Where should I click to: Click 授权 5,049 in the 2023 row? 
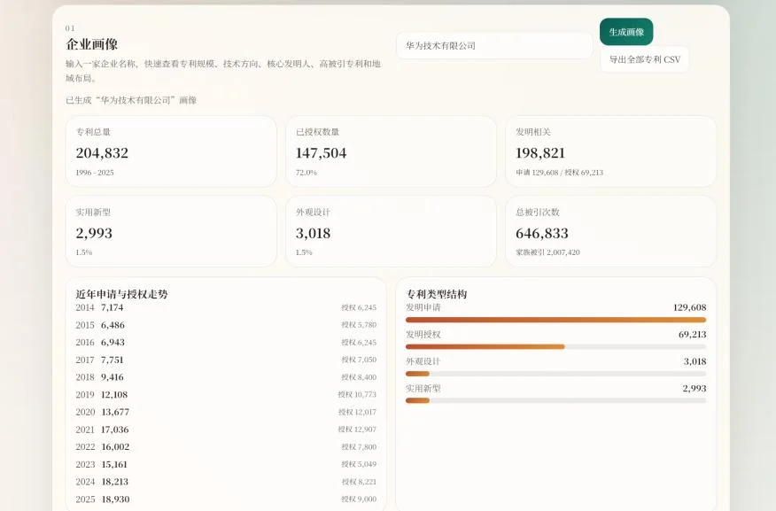pos(359,464)
